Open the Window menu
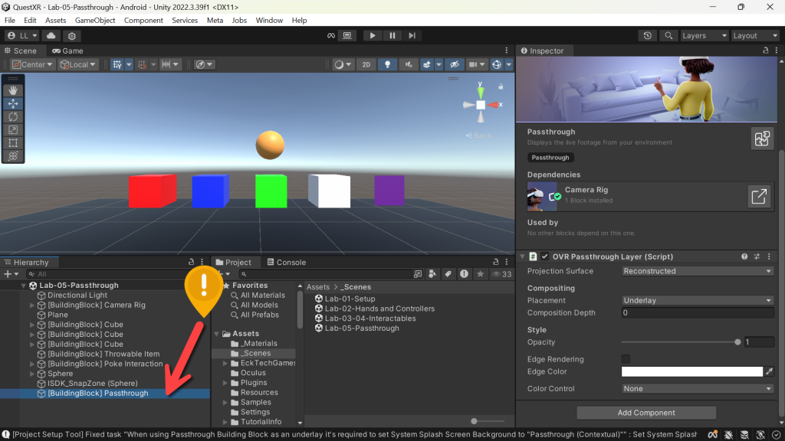The height and width of the screenshot is (441, 785). click(269, 21)
